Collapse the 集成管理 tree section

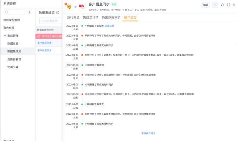click(x=5, y=36)
